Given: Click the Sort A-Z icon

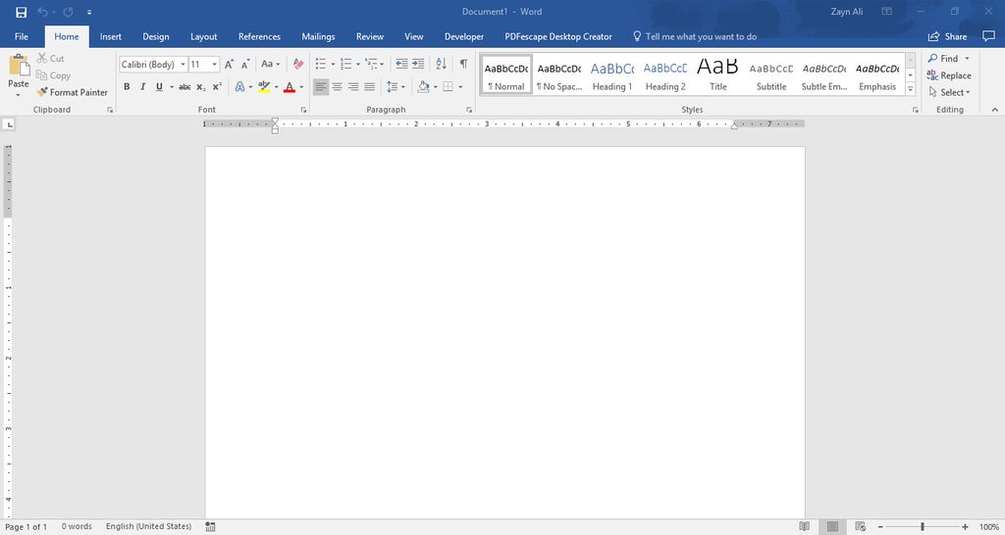Looking at the screenshot, I should tap(441, 64).
